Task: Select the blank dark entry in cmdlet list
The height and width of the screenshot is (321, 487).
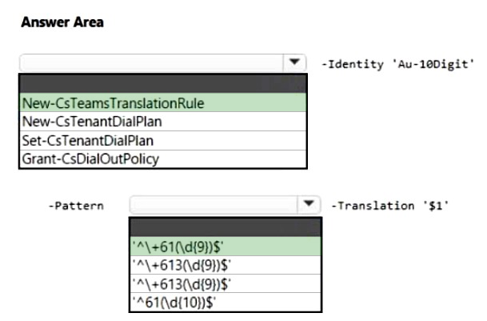Action: click(x=163, y=84)
